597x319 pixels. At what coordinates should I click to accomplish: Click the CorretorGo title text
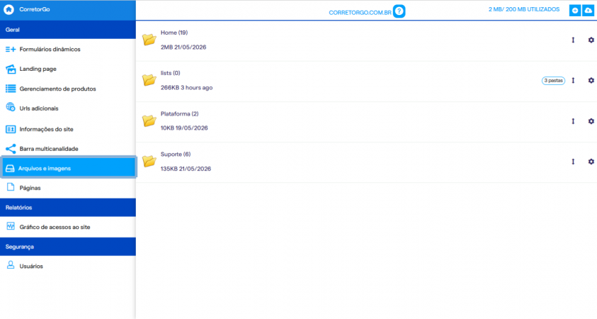[35, 9]
